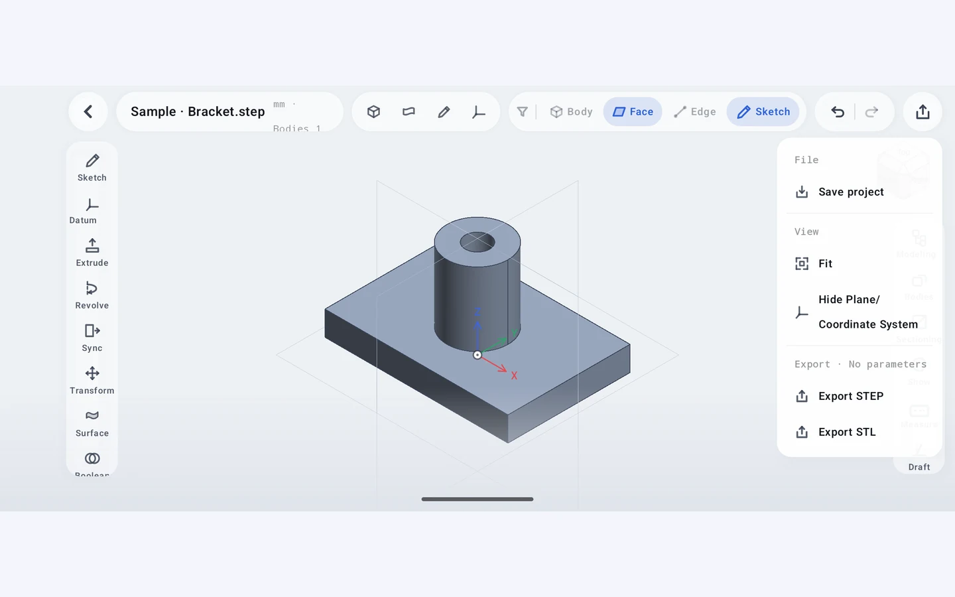Click the axis icon in the top icon group
This screenshot has height=597, width=955.
pyautogui.click(x=478, y=111)
